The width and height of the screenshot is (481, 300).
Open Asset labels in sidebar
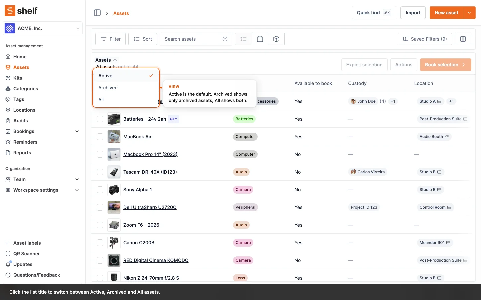[27, 243]
